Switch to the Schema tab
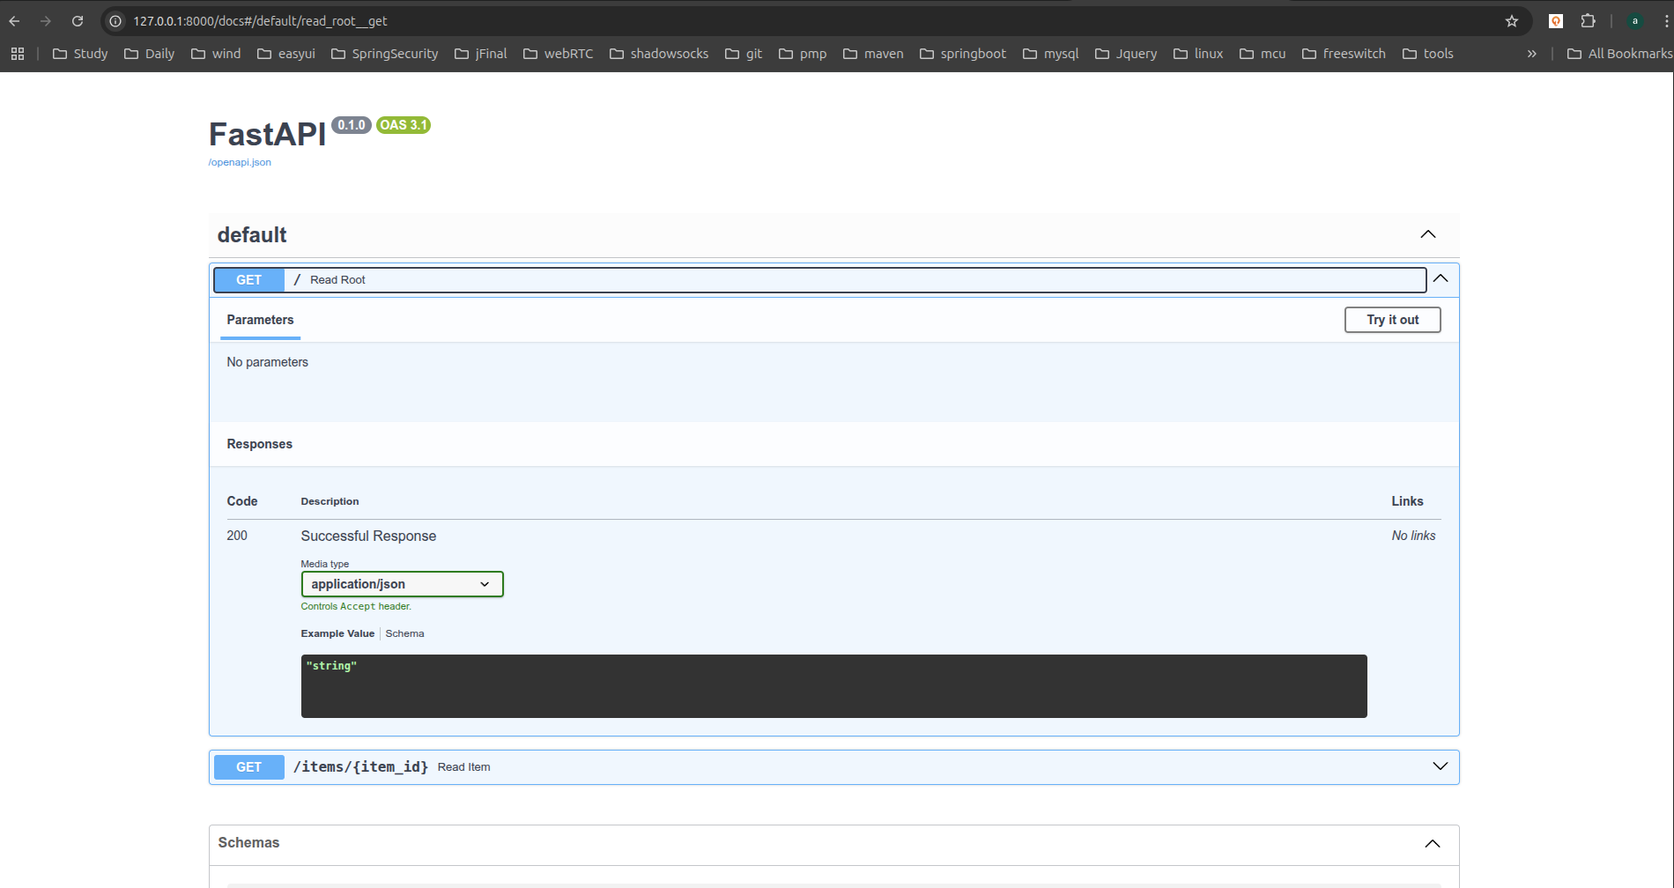This screenshot has width=1674, height=888. [404, 633]
